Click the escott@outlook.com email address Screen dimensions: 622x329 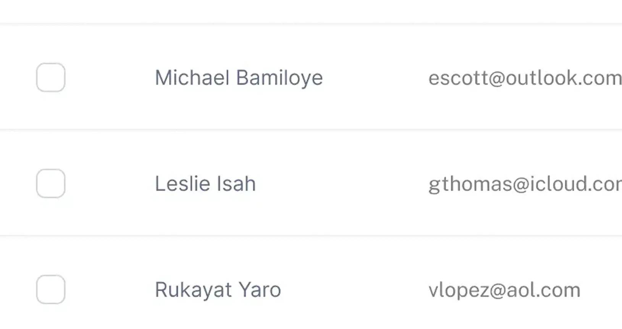point(525,78)
